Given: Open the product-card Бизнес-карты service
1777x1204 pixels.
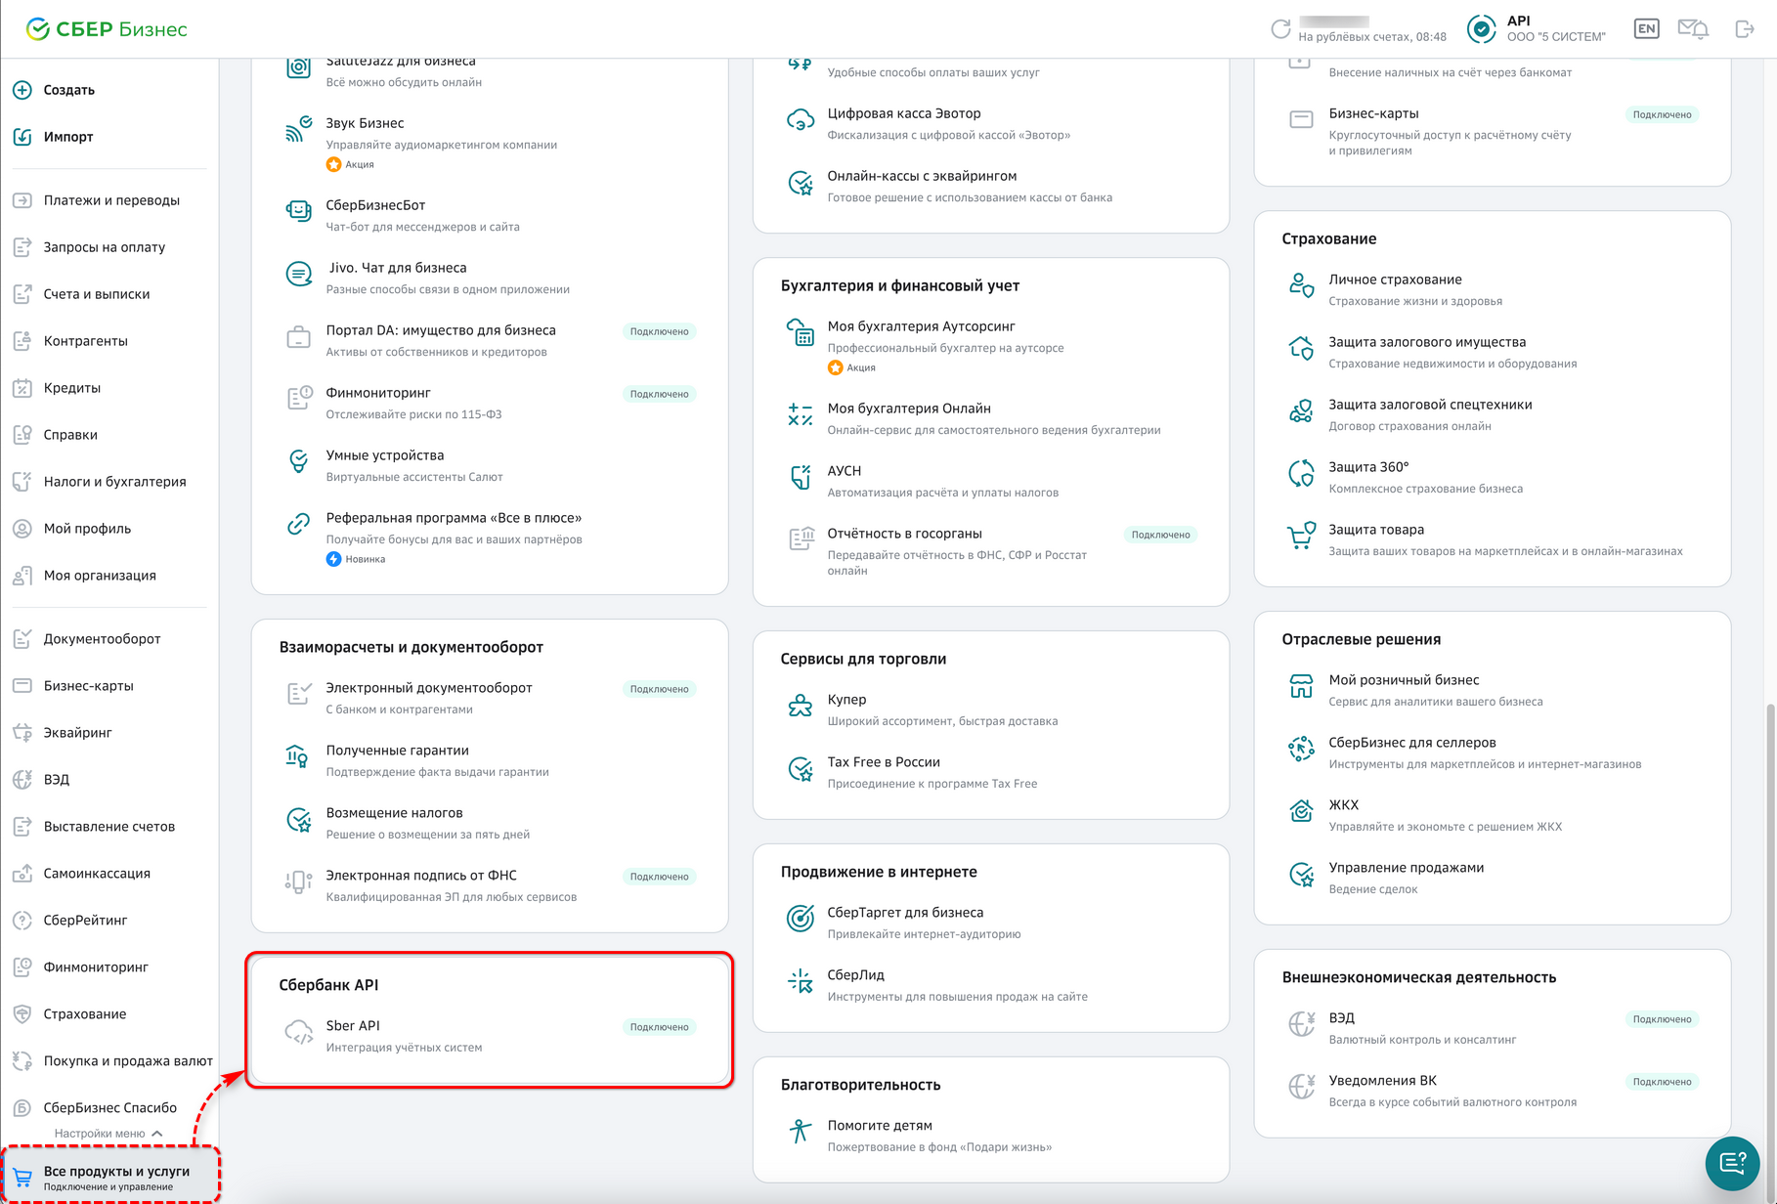Looking at the screenshot, I should pos(1493,131).
